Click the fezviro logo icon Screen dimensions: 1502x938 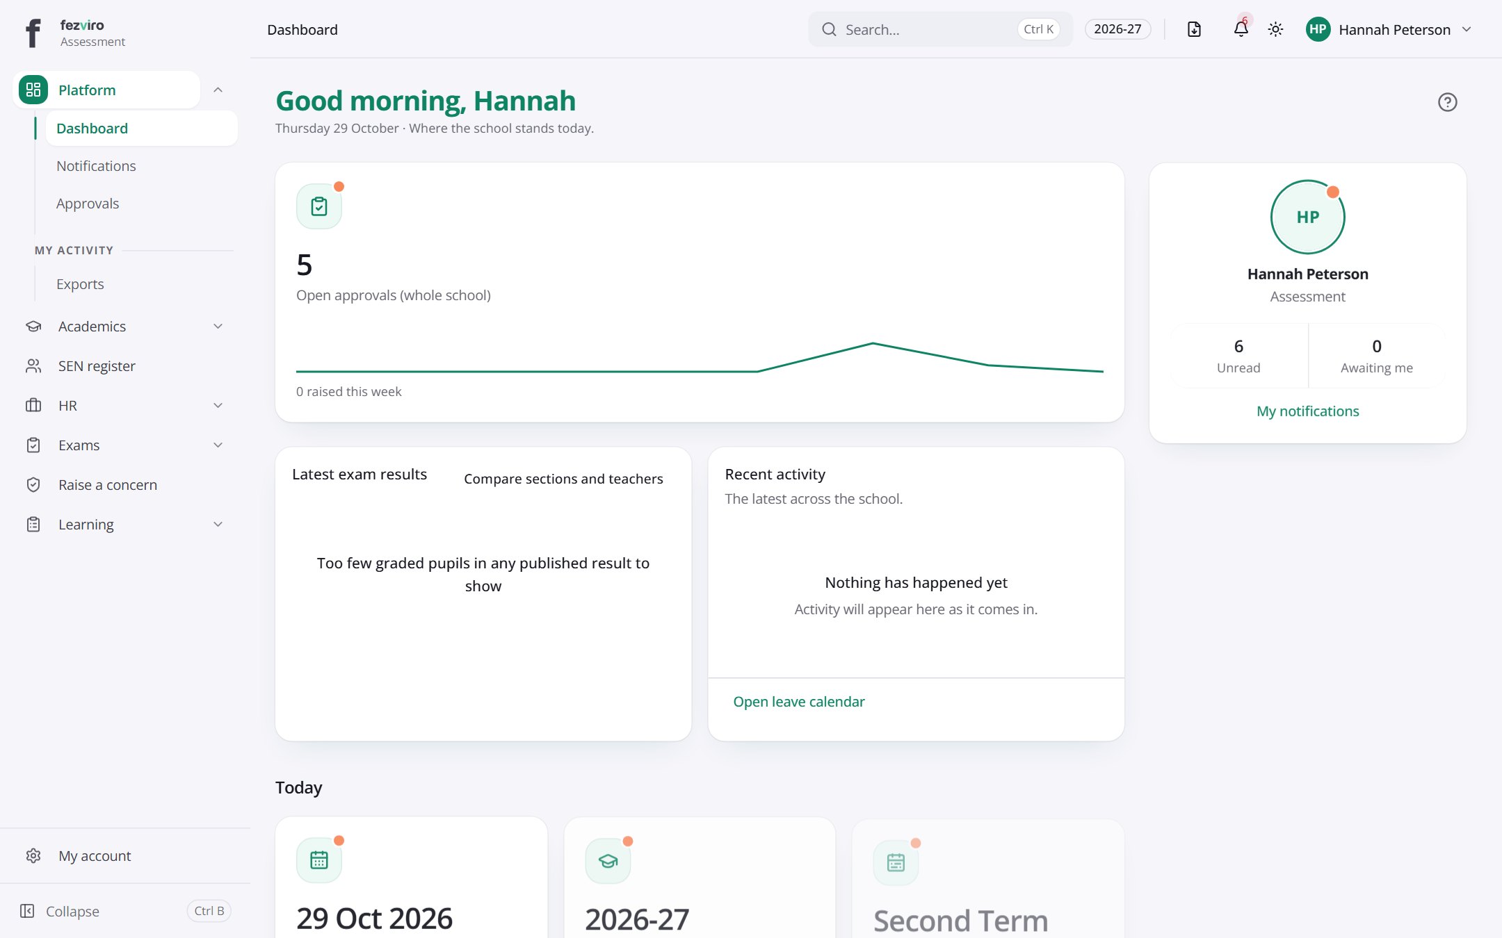[33, 33]
